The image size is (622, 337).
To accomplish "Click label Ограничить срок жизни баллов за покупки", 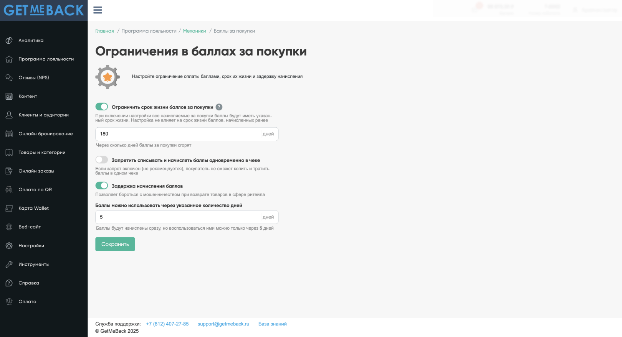I will pyautogui.click(x=162, y=107).
